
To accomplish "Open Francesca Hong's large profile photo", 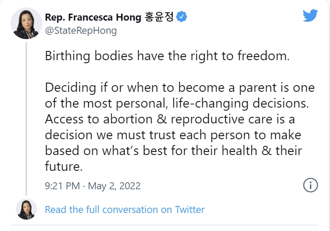I will tap(26, 23).
